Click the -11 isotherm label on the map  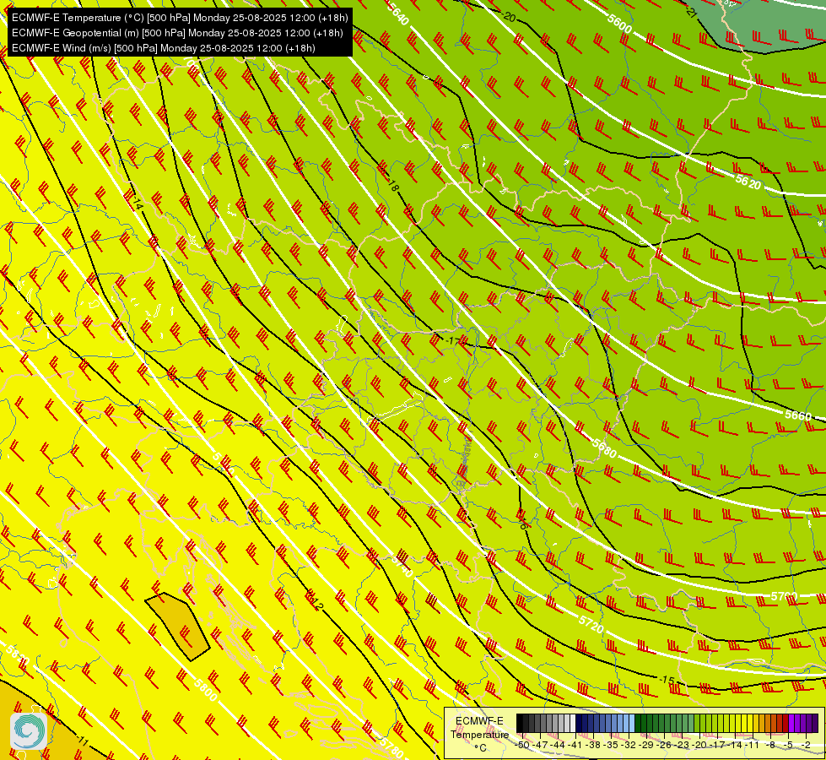click(x=81, y=740)
